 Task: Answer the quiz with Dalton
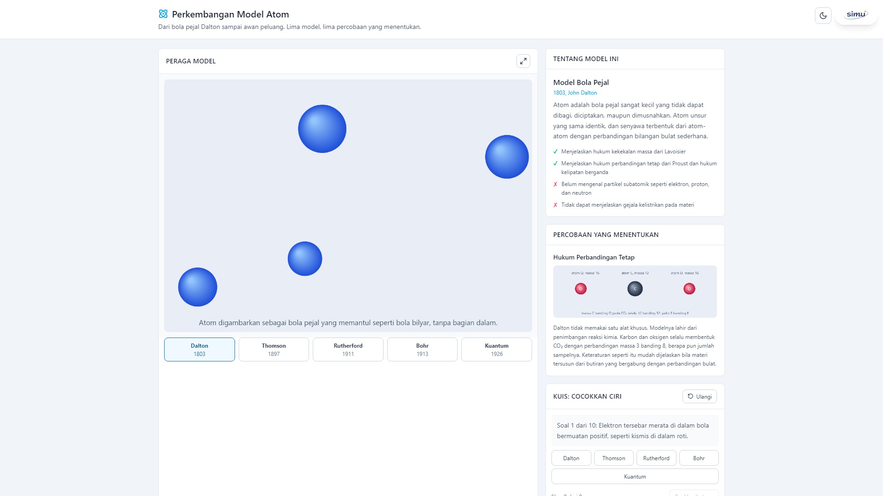coord(571,458)
